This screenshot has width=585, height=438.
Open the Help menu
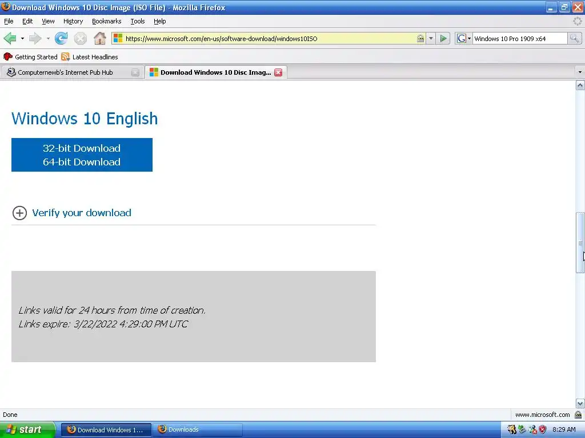[x=160, y=21]
